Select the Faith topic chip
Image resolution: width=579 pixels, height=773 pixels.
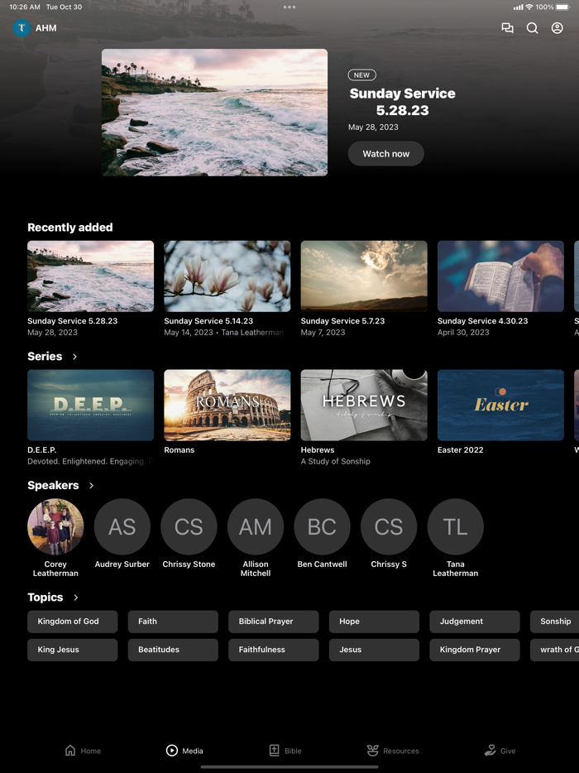[173, 622]
